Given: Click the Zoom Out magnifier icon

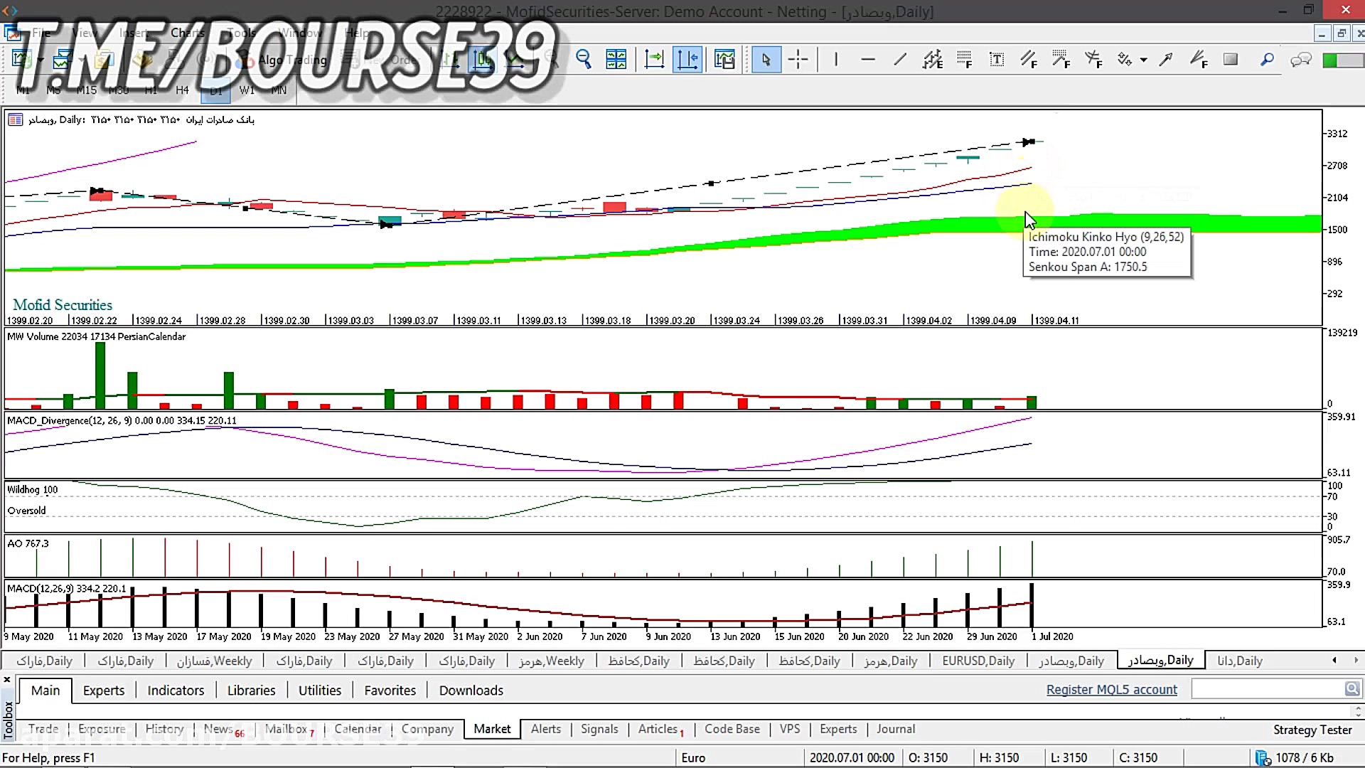Looking at the screenshot, I should point(584,60).
